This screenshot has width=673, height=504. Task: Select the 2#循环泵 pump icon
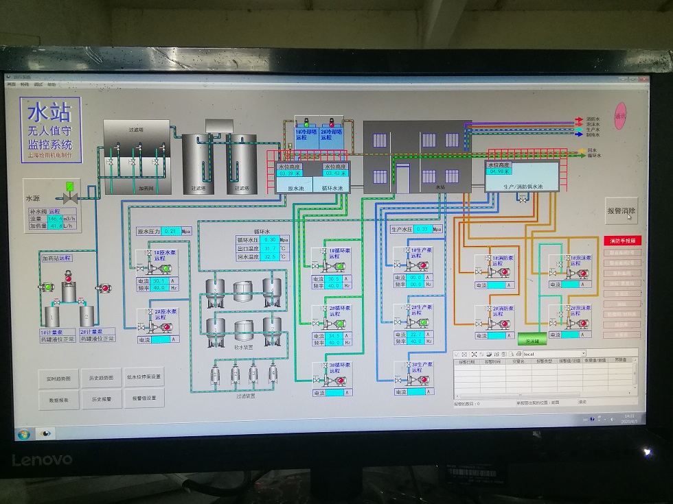(335, 324)
